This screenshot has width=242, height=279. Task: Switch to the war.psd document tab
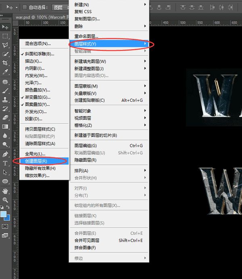coord(42,17)
